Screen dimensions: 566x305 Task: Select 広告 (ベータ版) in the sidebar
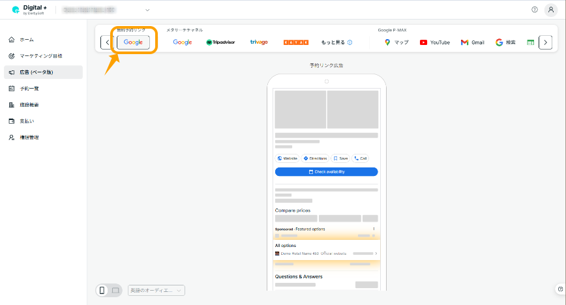coord(43,72)
